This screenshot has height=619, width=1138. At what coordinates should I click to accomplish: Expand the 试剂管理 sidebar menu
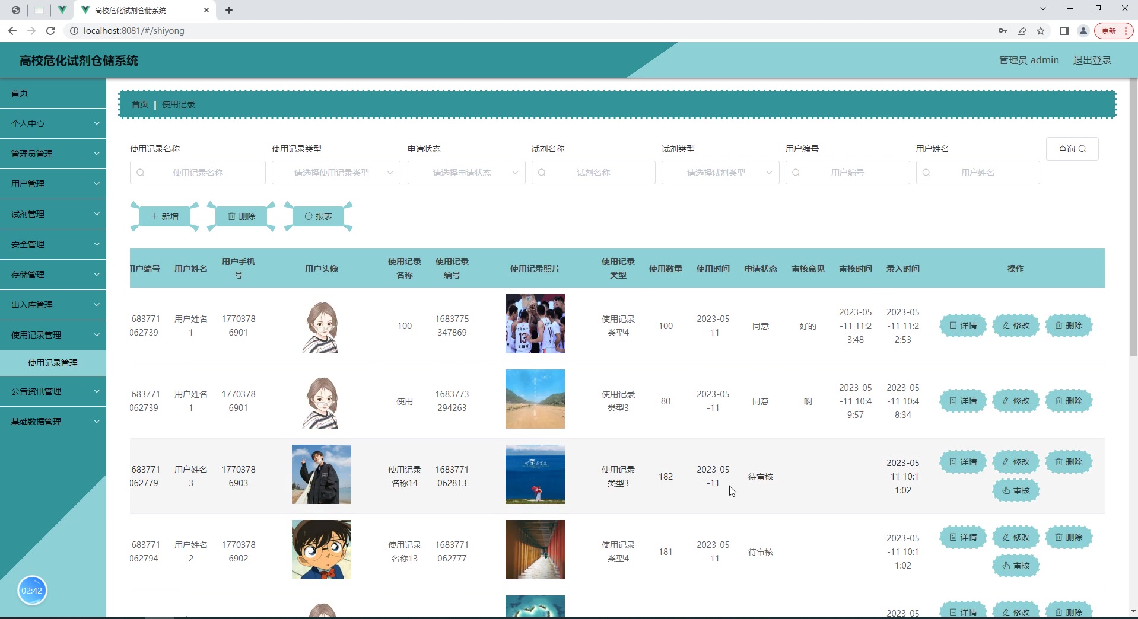click(53, 214)
